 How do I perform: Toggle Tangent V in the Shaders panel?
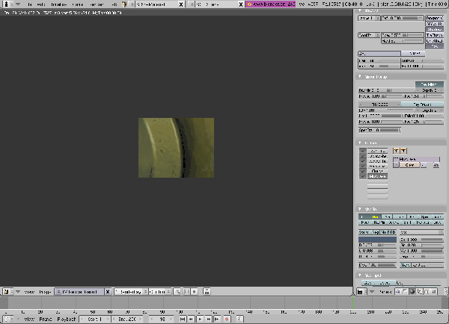click(434, 18)
